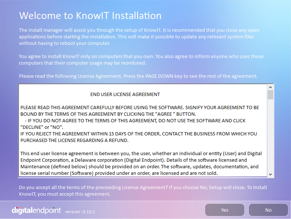This screenshot has width=291, height=219.
Task: Click the line 'IF YOU REJECT THE AGREEMENT WITHIN 15 DAYS'
Action: [x=139, y=134]
